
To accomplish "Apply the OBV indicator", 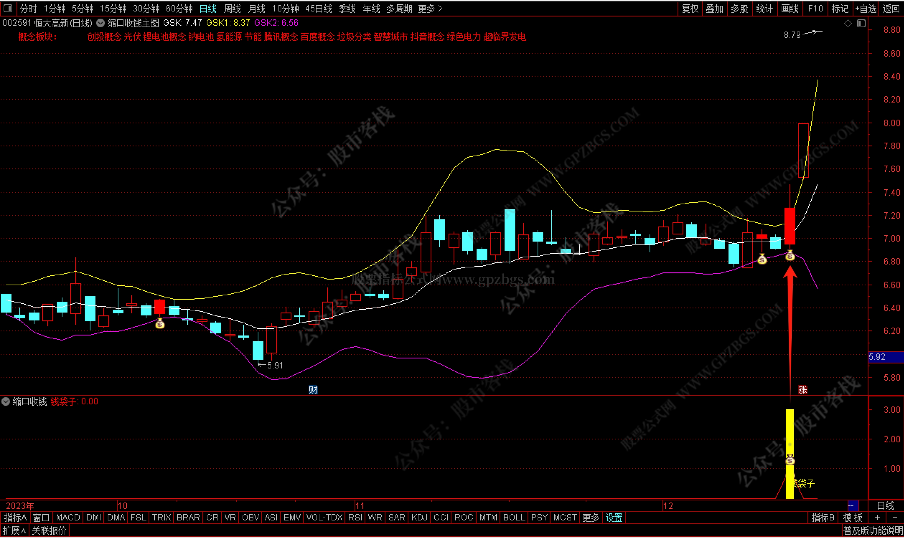I will pyautogui.click(x=250, y=518).
